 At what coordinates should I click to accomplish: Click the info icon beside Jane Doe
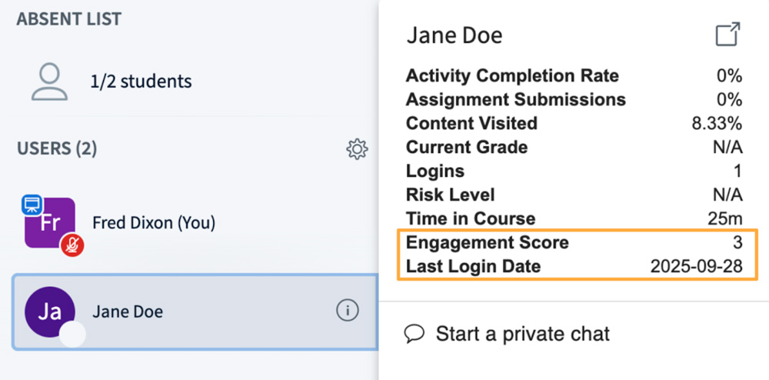(x=348, y=311)
